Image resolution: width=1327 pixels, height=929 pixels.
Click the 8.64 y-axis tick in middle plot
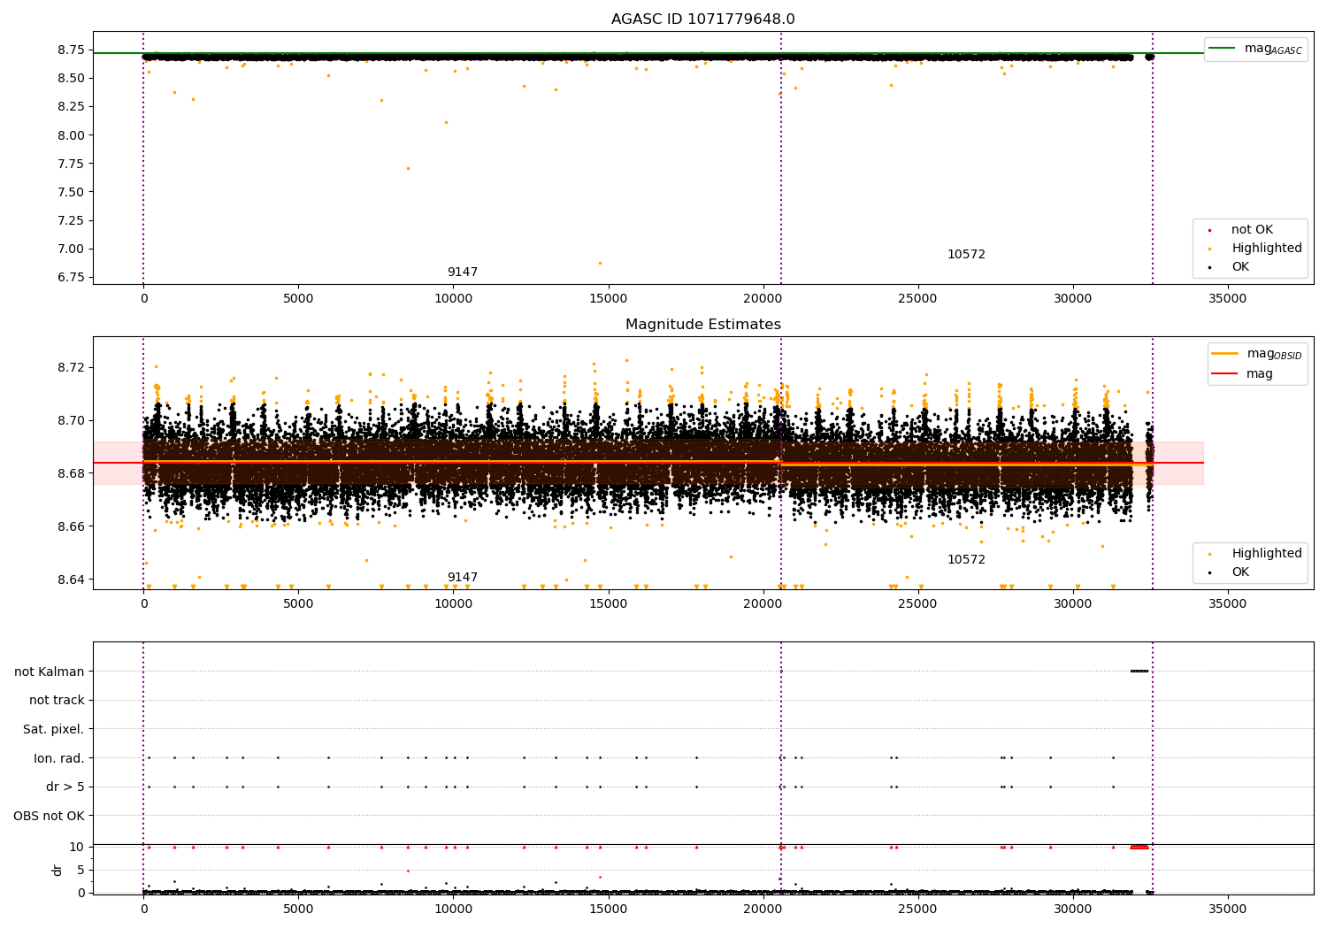click(x=70, y=580)
